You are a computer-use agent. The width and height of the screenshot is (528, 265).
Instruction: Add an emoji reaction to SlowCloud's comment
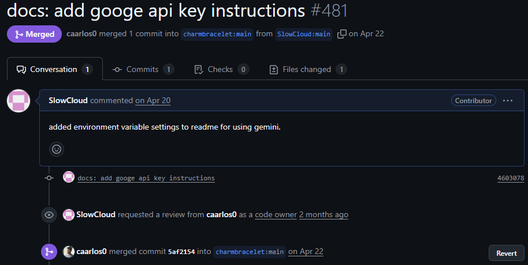(57, 149)
